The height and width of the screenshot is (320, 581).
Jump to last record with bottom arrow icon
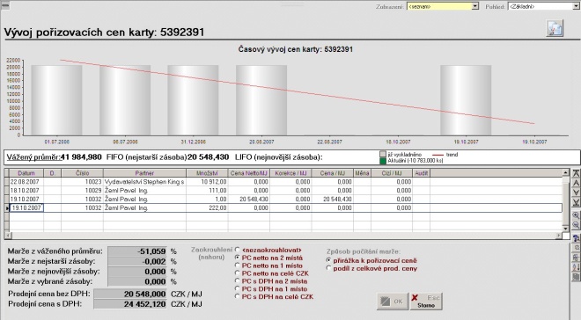point(576,202)
